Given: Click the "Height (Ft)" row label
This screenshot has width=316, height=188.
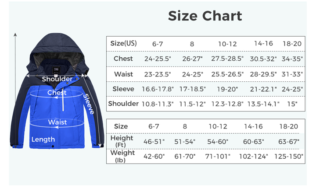Looking at the screenshot, I should pos(121,141).
